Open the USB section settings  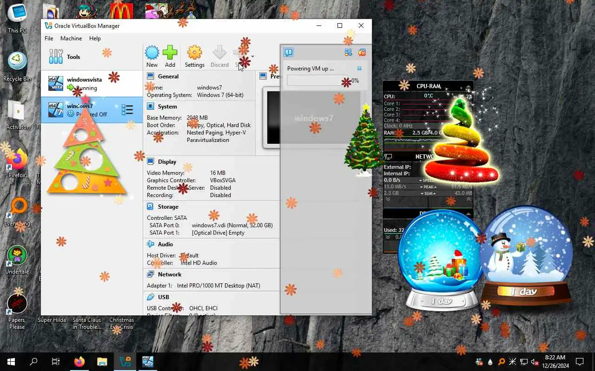pyautogui.click(x=164, y=297)
